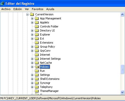This screenshot has height=101, width=125.
Task: Select the Controls Folder key label
Action: pos(49,26)
